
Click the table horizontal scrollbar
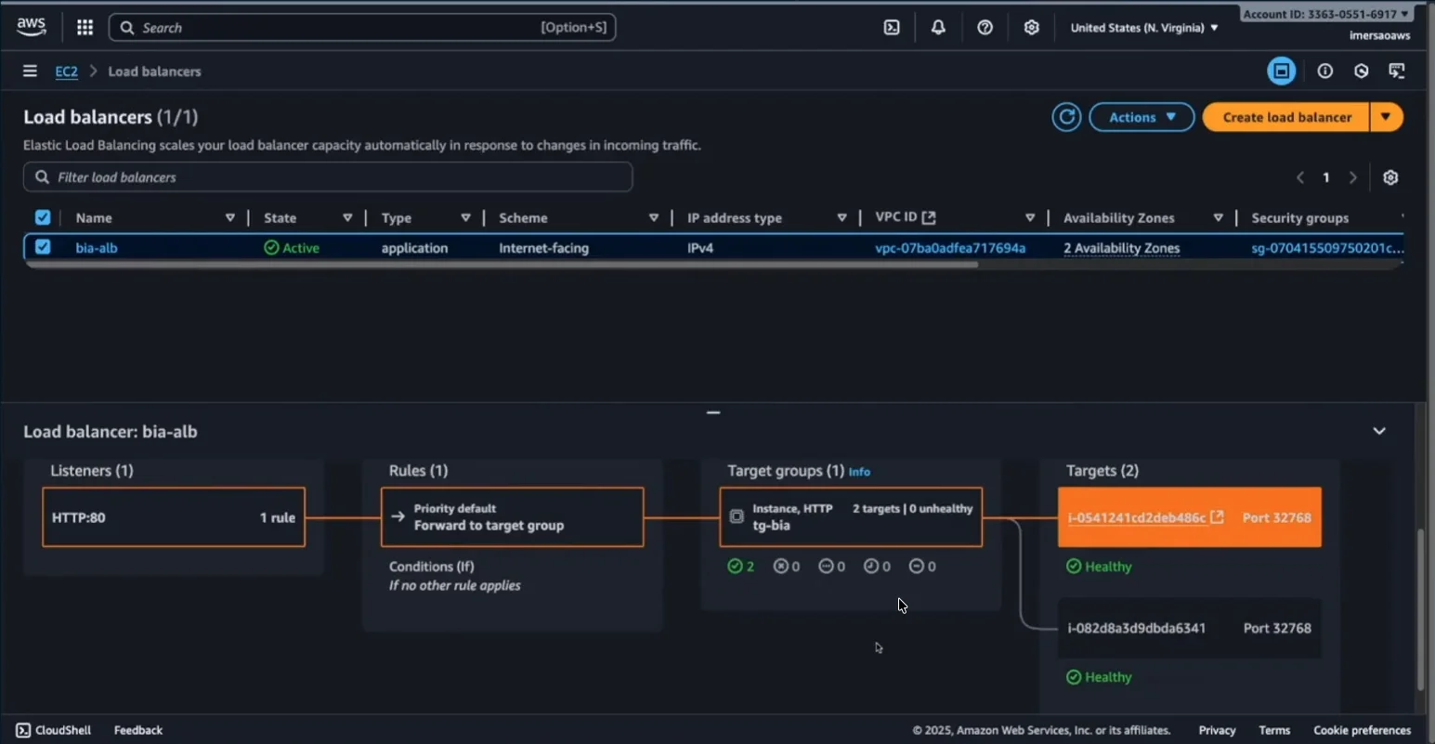(x=502, y=265)
